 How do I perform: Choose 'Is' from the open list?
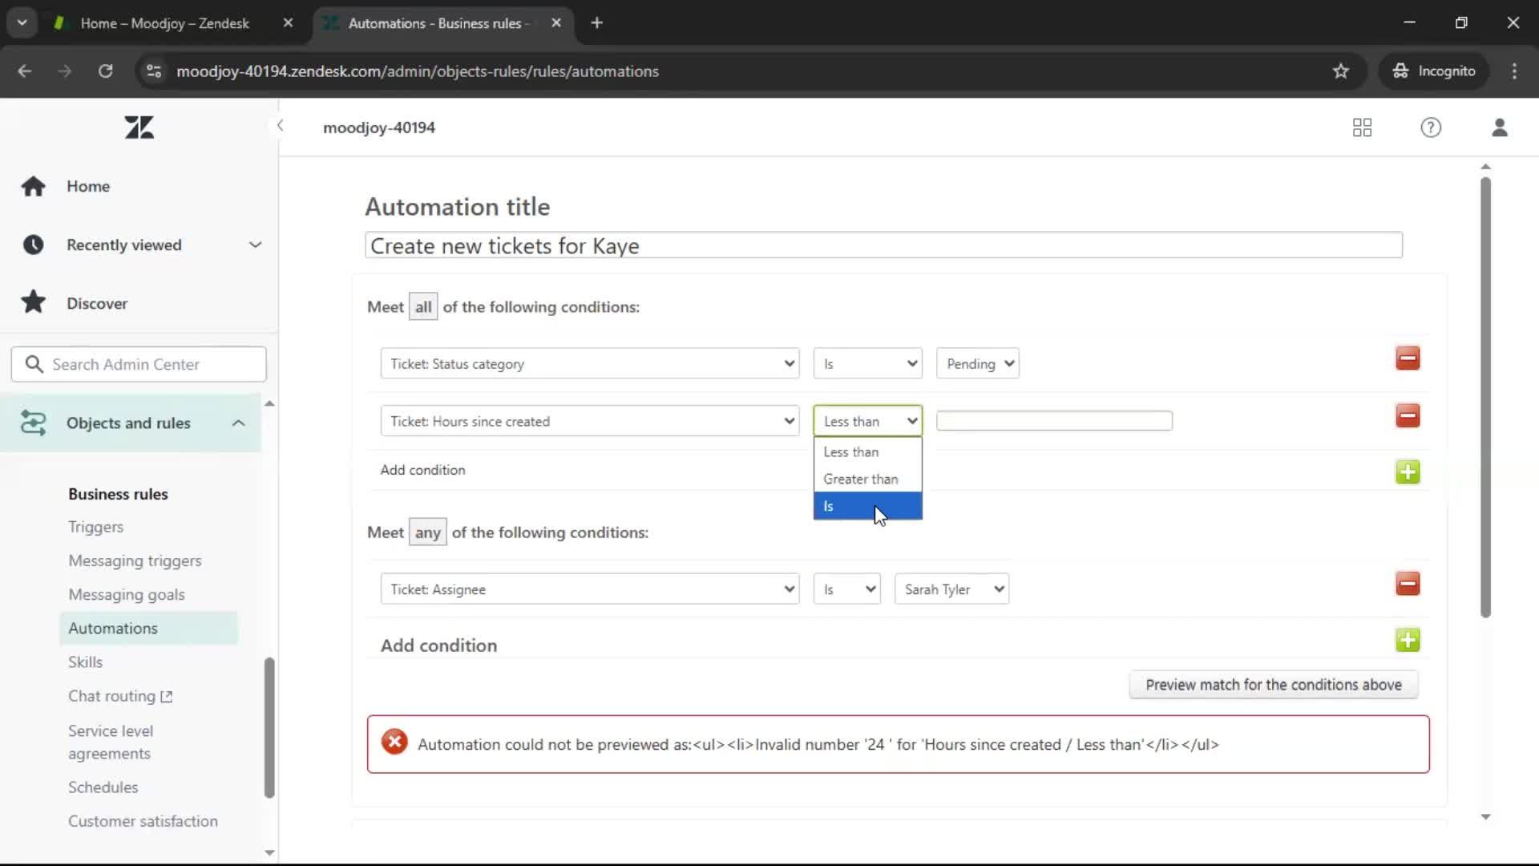tap(868, 506)
